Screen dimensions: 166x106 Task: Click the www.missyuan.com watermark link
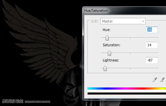[37, 102]
